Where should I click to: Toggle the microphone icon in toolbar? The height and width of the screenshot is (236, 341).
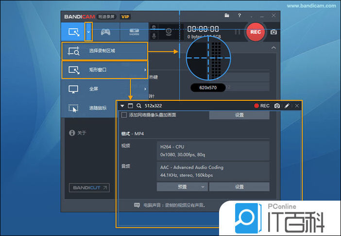[x=154, y=36]
